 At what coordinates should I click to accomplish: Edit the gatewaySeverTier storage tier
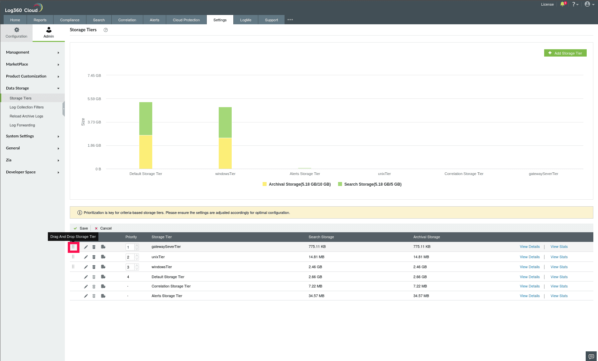coord(86,247)
